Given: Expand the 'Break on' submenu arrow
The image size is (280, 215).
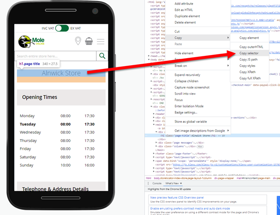Looking at the screenshot, I should (227, 65).
